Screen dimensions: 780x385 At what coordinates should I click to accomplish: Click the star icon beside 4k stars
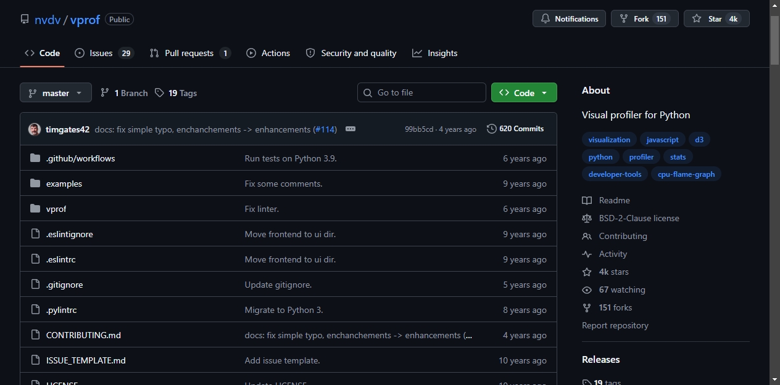click(587, 272)
